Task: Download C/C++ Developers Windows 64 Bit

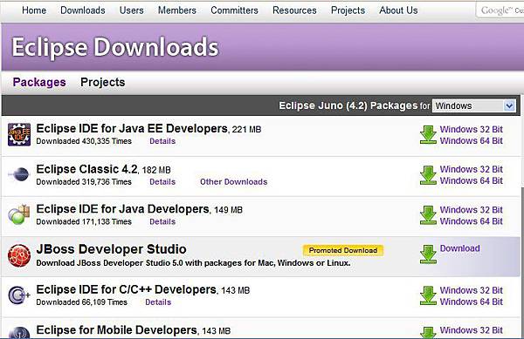Action: 472,302
